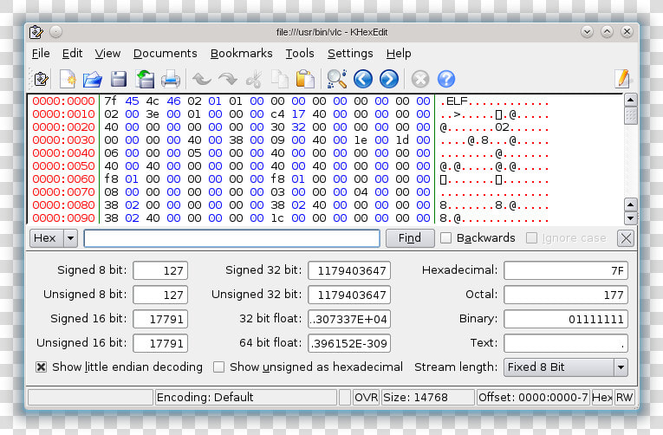
Task: Click the hex view scrollbar up arrow
Action: click(x=630, y=101)
